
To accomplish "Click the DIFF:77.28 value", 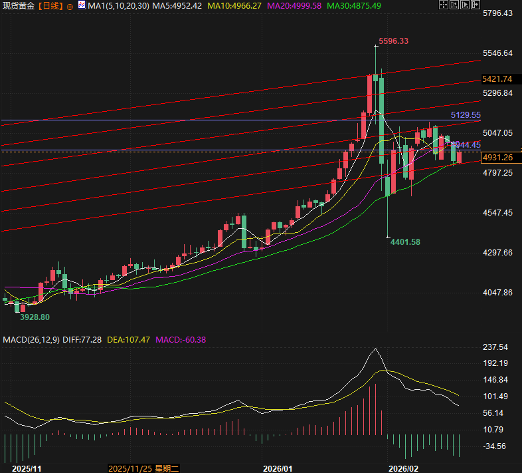I will (x=82, y=340).
